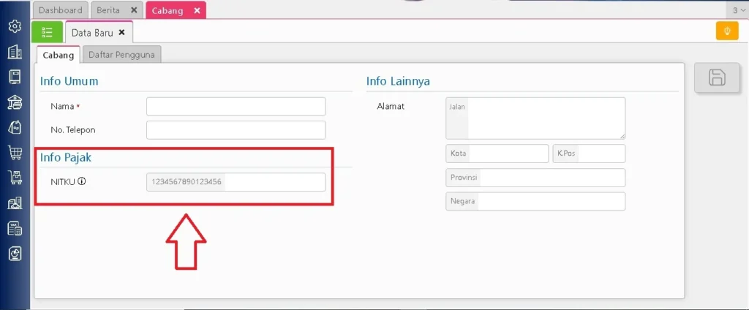Open the Settings gear in sidebar
Screen dimensions: 749x310
click(15, 26)
